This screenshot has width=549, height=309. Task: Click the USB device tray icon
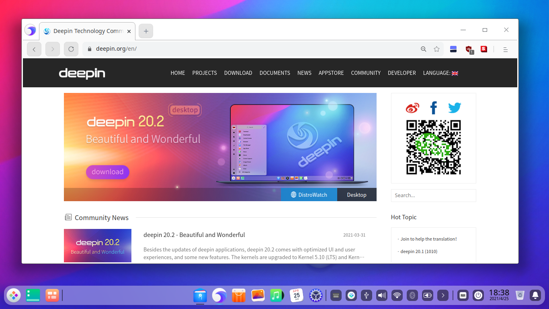[x=367, y=295]
